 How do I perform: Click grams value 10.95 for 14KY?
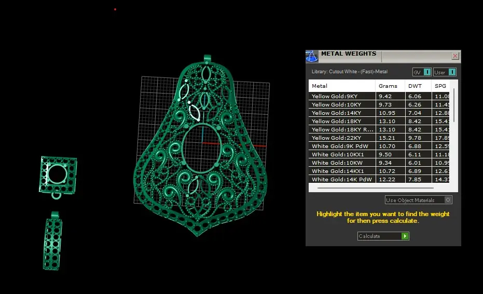(x=387, y=113)
